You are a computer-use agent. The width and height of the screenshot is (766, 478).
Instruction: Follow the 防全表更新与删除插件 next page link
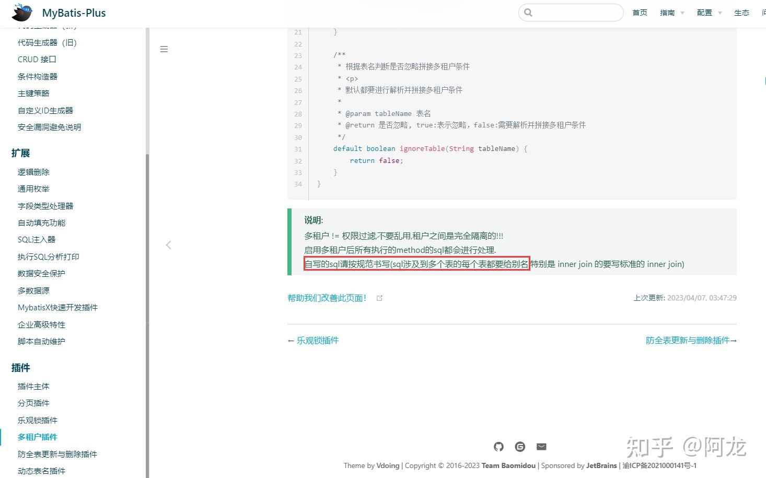pyautogui.click(x=688, y=341)
